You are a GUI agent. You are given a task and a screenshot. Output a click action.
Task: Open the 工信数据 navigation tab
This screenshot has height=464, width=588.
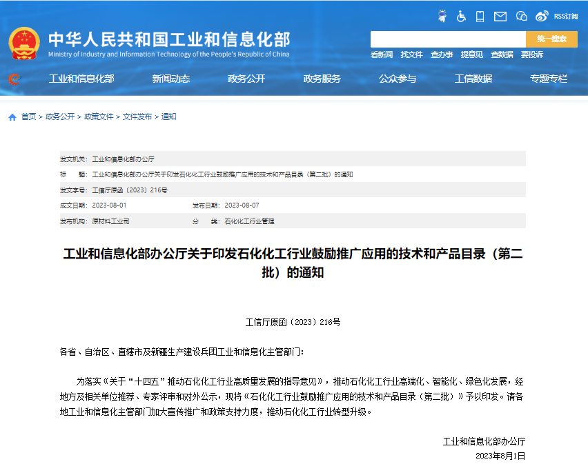click(x=473, y=79)
